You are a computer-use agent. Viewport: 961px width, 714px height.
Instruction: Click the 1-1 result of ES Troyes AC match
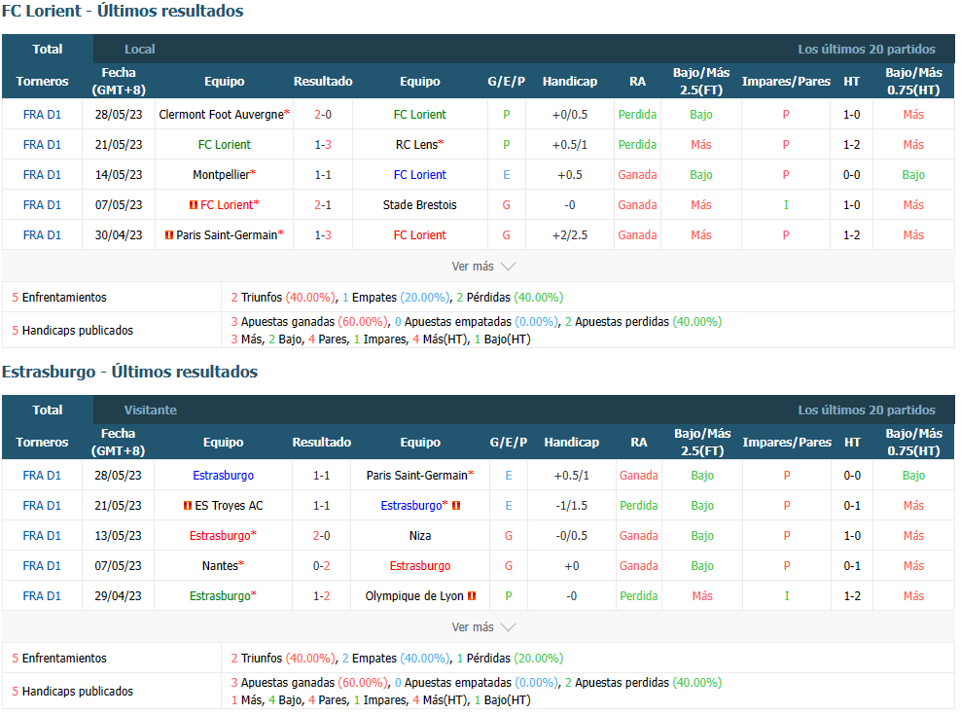(x=322, y=506)
